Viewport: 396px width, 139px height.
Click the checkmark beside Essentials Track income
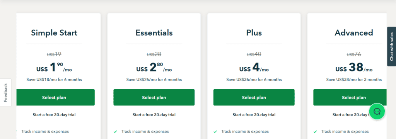click(115, 131)
